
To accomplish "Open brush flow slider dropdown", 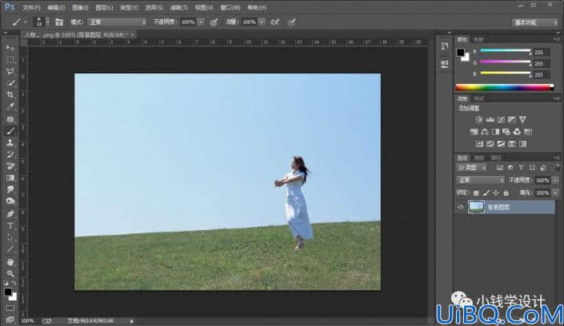I will click(x=262, y=22).
